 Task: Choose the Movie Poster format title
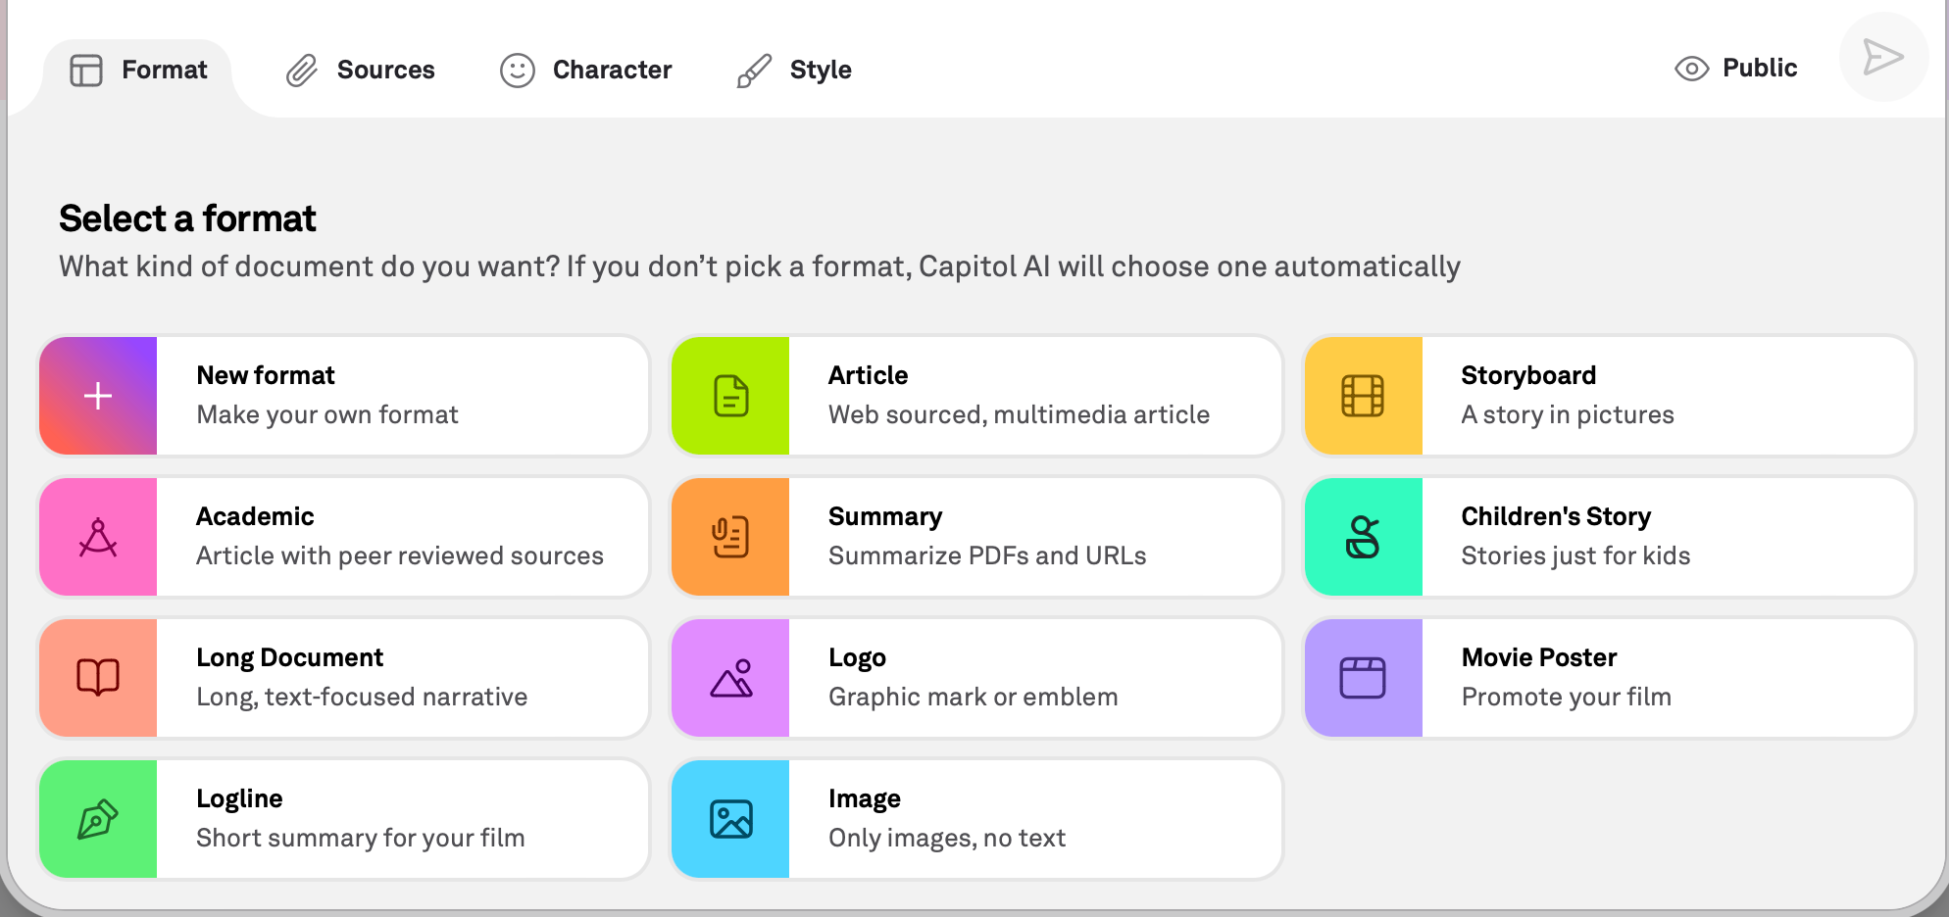[1538, 657]
